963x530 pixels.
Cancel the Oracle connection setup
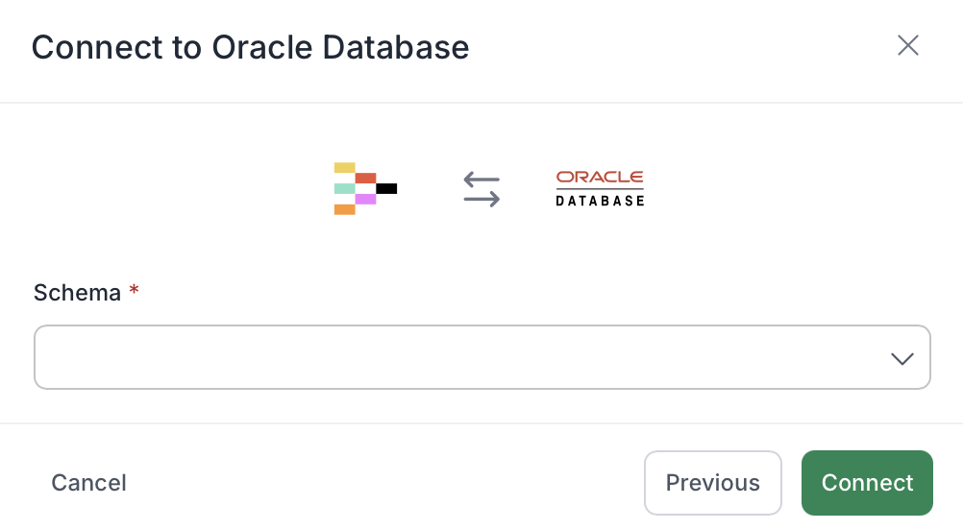coord(88,483)
